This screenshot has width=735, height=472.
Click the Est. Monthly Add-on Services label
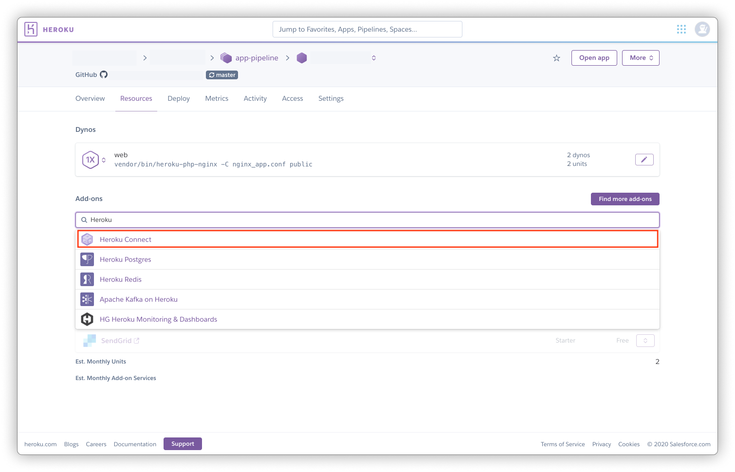(116, 378)
